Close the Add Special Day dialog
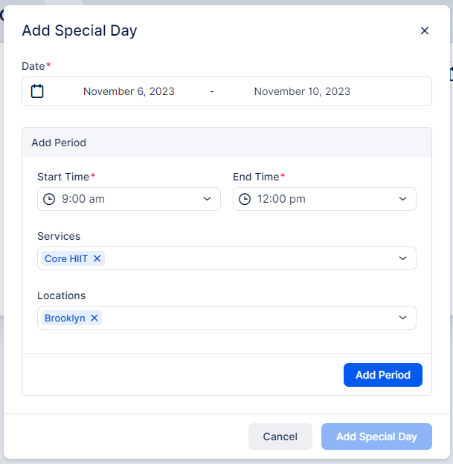 pos(425,30)
